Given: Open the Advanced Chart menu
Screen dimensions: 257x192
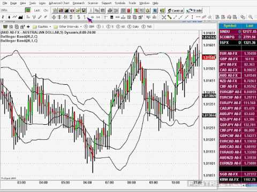Looking at the screenshot, I should pyautogui.click(x=59, y=3).
